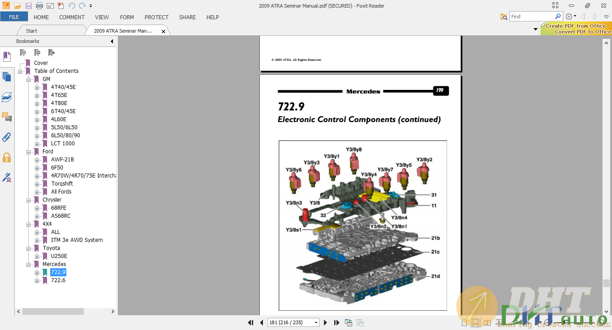Open the PROTECT ribbon tab
Viewport: 612px width, 330px height.
[156, 17]
